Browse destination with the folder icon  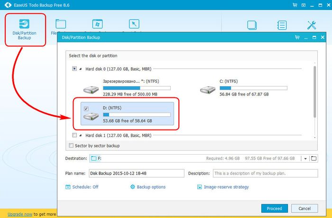coord(314,158)
